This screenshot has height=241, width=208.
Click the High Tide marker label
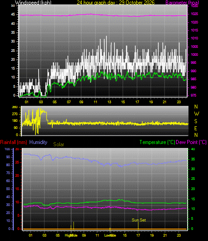click(71, 235)
